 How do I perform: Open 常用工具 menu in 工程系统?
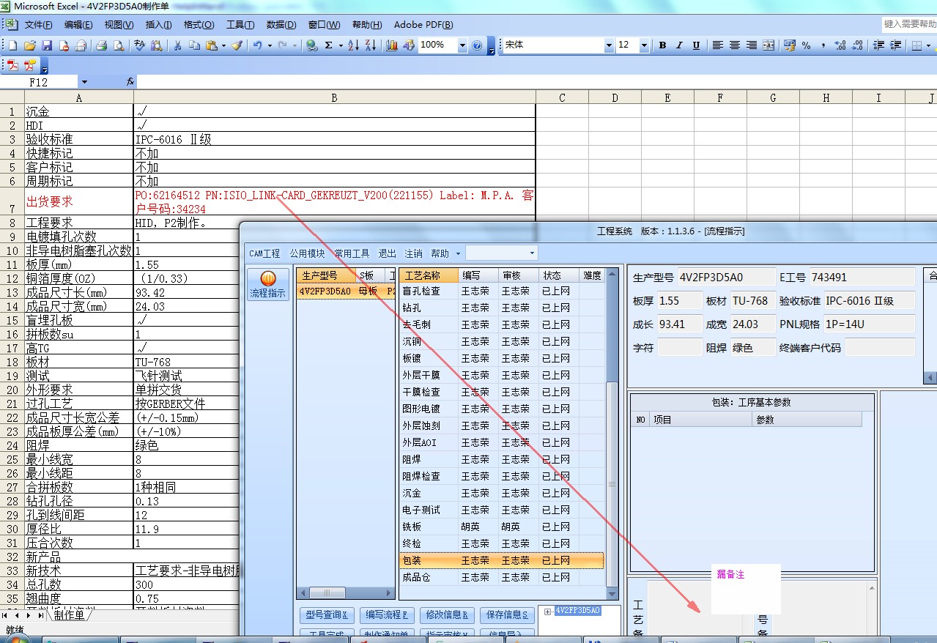[x=352, y=253]
